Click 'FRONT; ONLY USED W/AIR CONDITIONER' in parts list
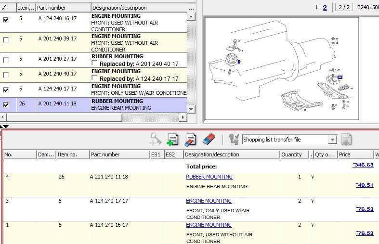 pos(139,93)
